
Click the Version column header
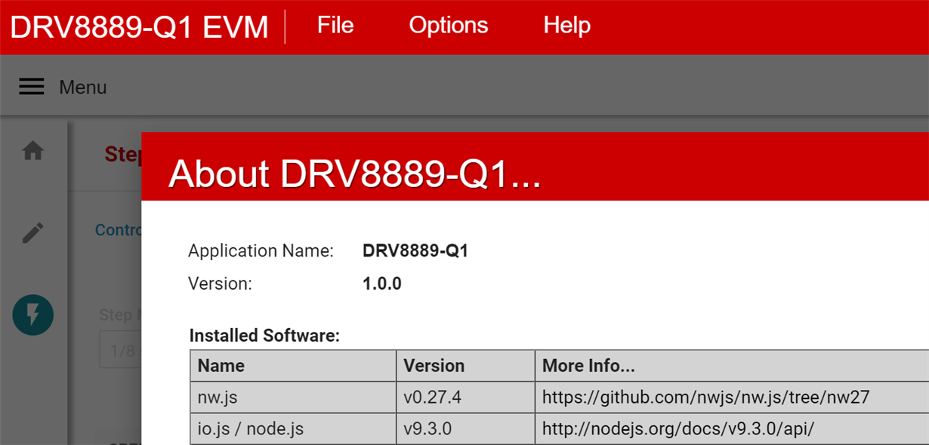tap(466, 366)
